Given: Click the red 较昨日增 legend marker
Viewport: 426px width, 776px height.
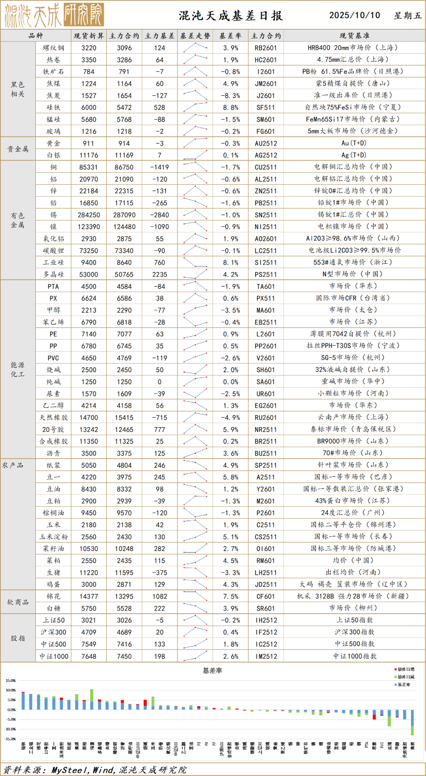Looking at the screenshot, I should (395, 670).
